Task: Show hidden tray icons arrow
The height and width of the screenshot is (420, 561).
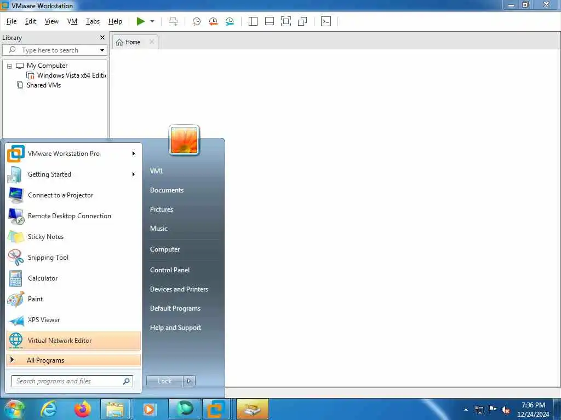Action: click(x=466, y=410)
